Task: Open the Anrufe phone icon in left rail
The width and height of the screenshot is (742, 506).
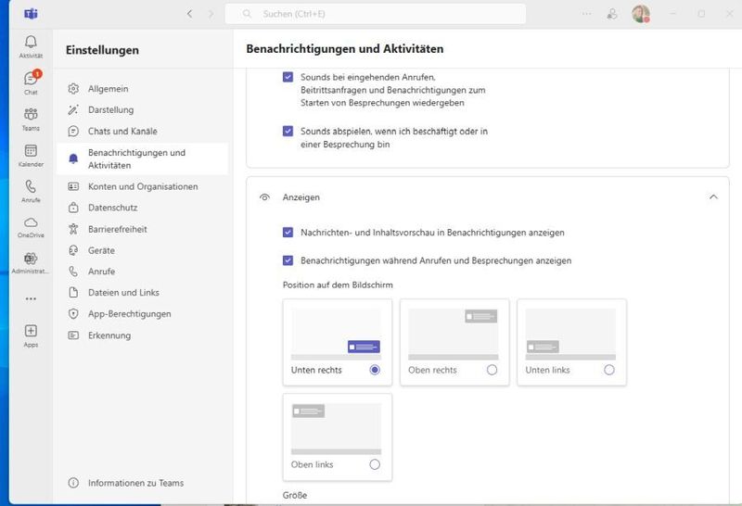Action: [31, 188]
